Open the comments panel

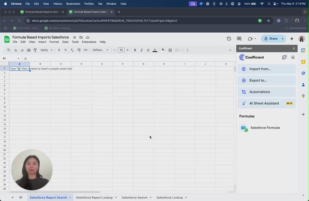239,39
